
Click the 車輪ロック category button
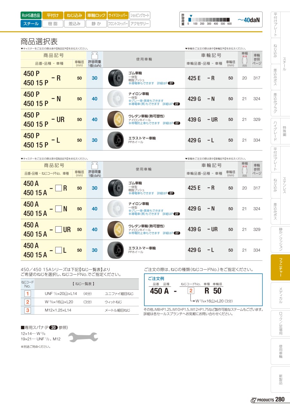click(x=96, y=15)
